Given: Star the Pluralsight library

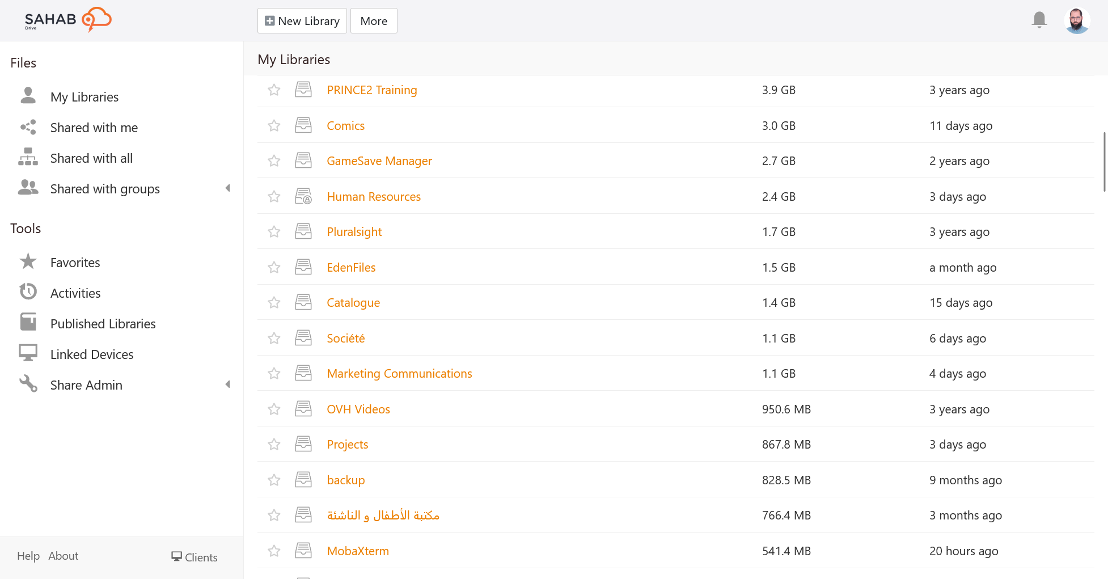Looking at the screenshot, I should pos(274,232).
